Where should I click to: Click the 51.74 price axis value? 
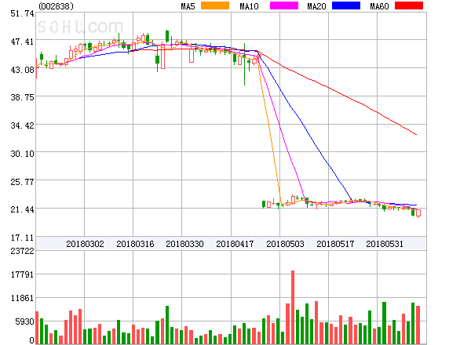[22, 13]
